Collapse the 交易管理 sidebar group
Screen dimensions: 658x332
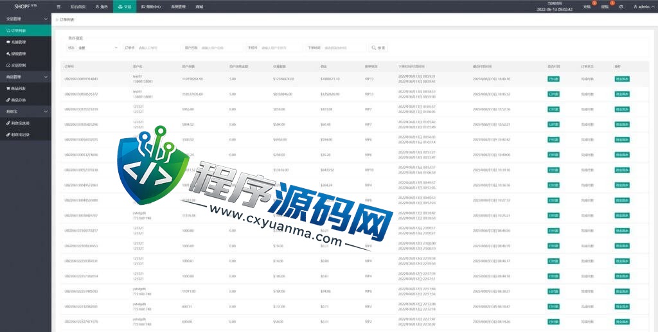pos(26,19)
